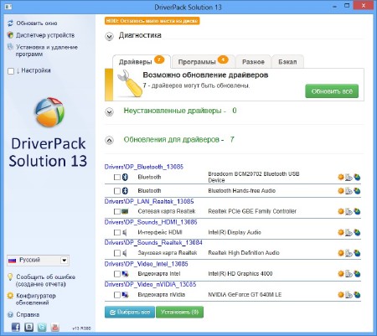Open the VK social network icon
The height and width of the screenshot is (336, 377).
[28, 327]
